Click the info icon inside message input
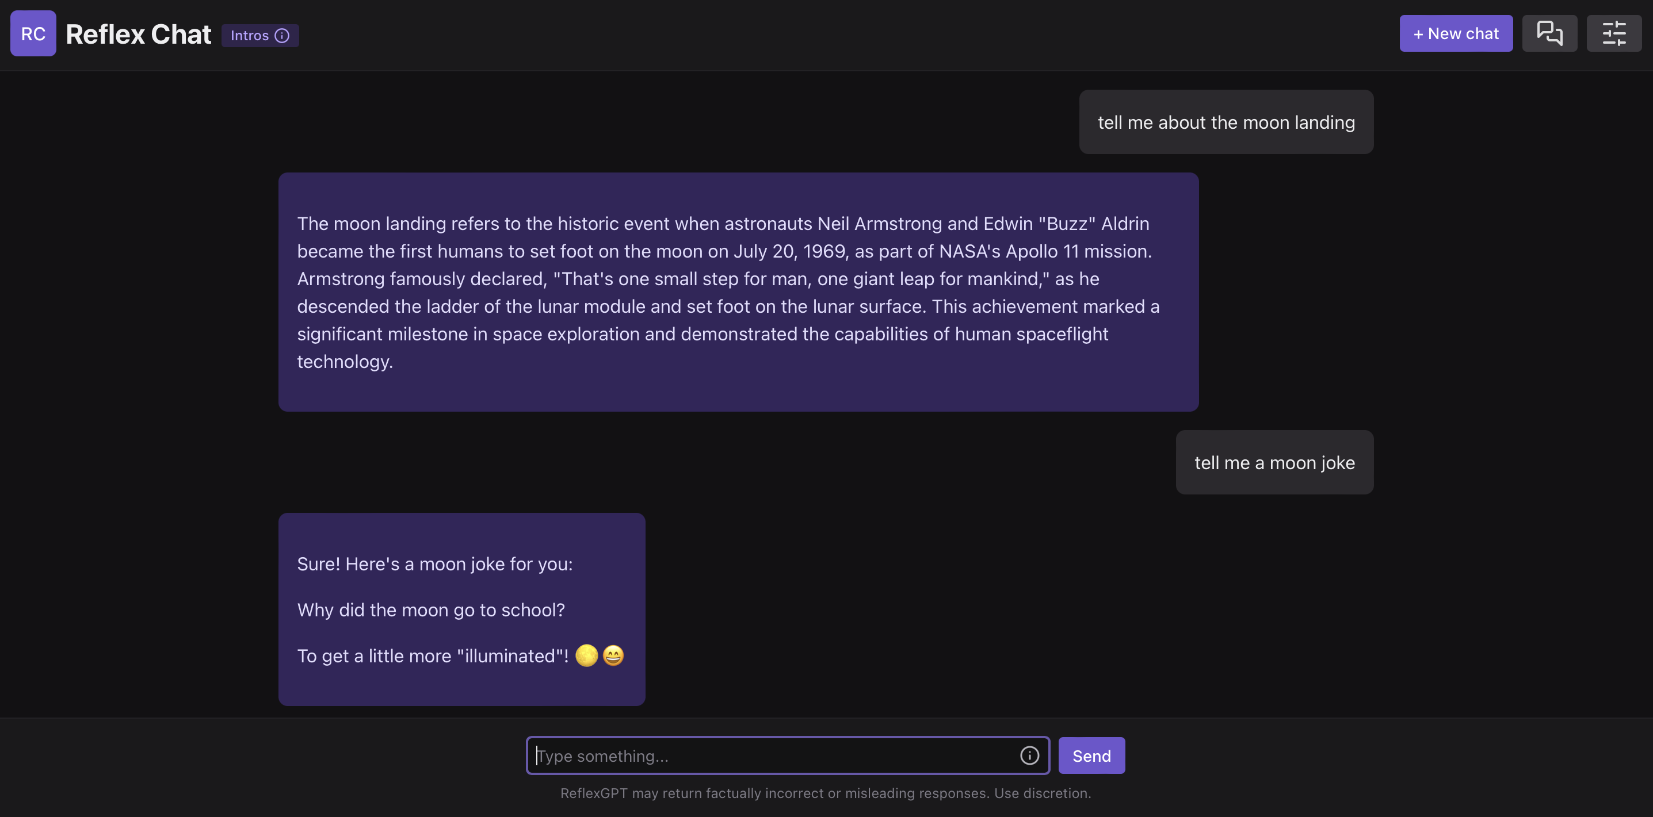Screen dimensions: 1653x817 point(1029,755)
